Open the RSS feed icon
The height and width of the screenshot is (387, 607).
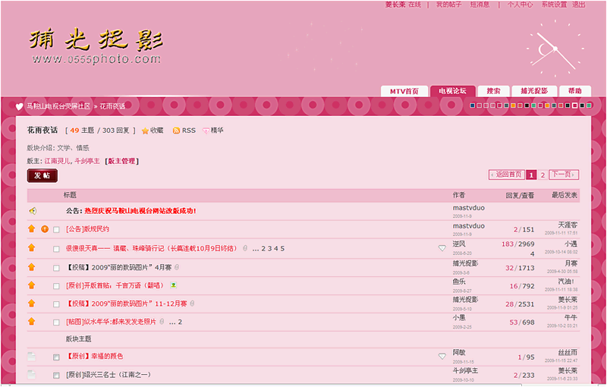pyautogui.click(x=177, y=131)
